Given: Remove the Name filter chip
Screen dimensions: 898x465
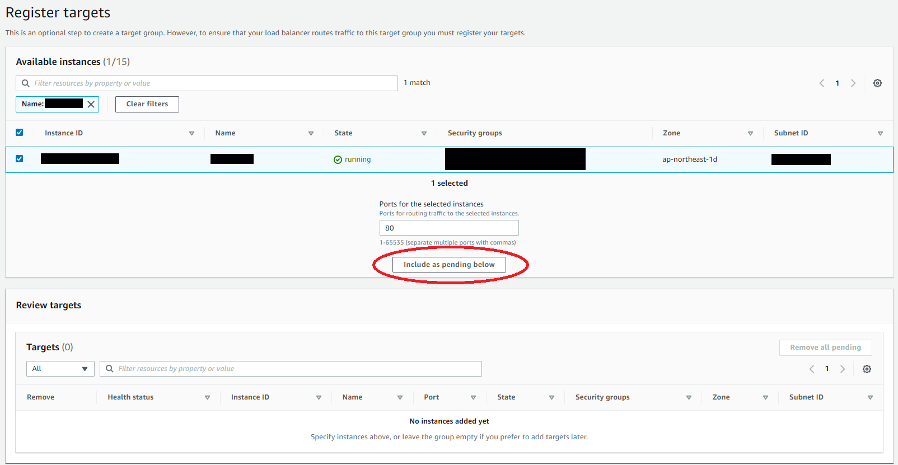Looking at the screenshot, I should (x=91, y=104).
